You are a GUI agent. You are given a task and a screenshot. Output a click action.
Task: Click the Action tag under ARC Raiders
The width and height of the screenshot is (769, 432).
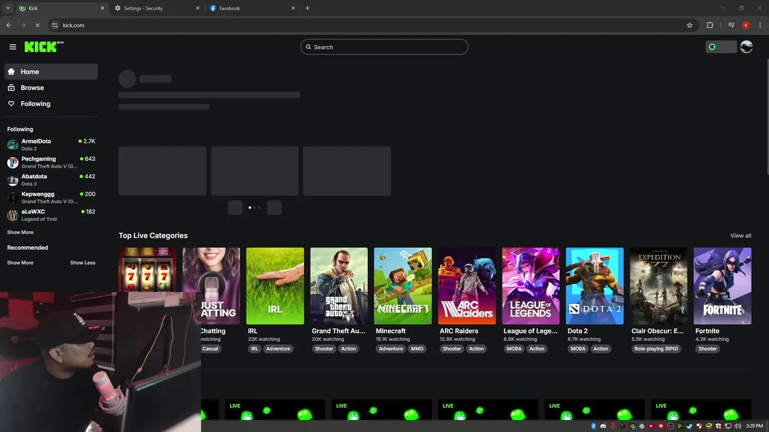(476, 349)
